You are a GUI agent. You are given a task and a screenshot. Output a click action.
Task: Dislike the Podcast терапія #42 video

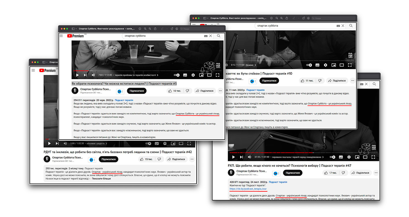159,159
